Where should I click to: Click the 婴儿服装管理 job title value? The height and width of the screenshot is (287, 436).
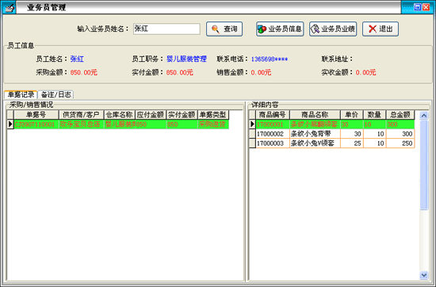(x=186, y=59)
